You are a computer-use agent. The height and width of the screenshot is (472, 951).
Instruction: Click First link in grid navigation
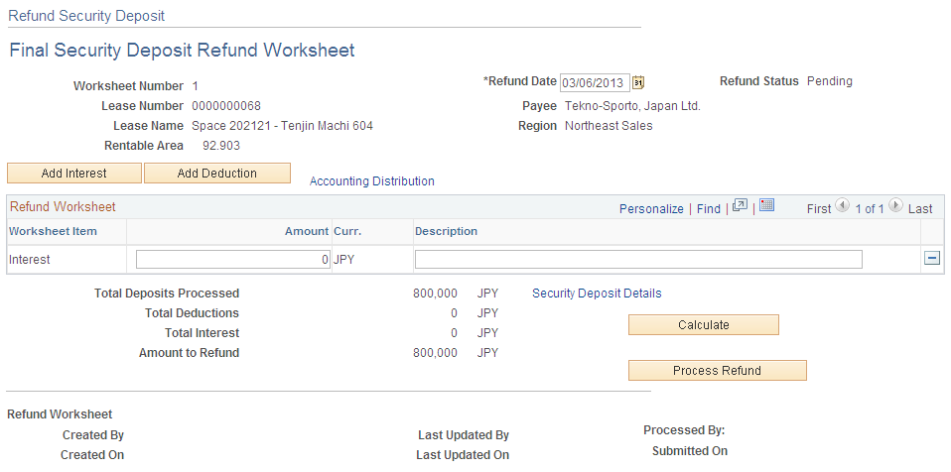pyautogui.click(x=819, y=208)
